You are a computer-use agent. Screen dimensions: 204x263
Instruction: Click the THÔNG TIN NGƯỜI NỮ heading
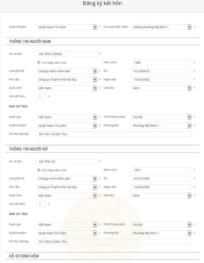click(29, 149)
